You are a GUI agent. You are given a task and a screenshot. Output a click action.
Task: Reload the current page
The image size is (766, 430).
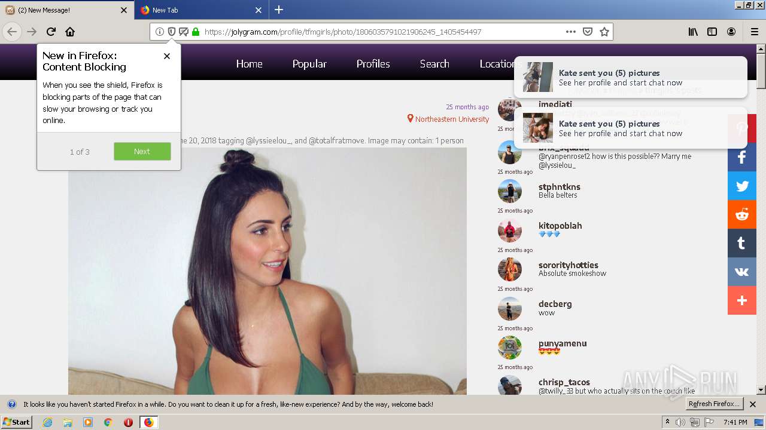51,32
